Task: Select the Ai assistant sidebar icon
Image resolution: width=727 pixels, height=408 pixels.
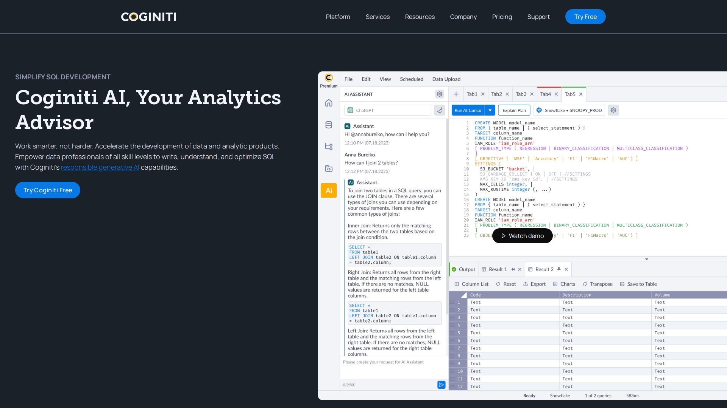Action: click(329, 190)
